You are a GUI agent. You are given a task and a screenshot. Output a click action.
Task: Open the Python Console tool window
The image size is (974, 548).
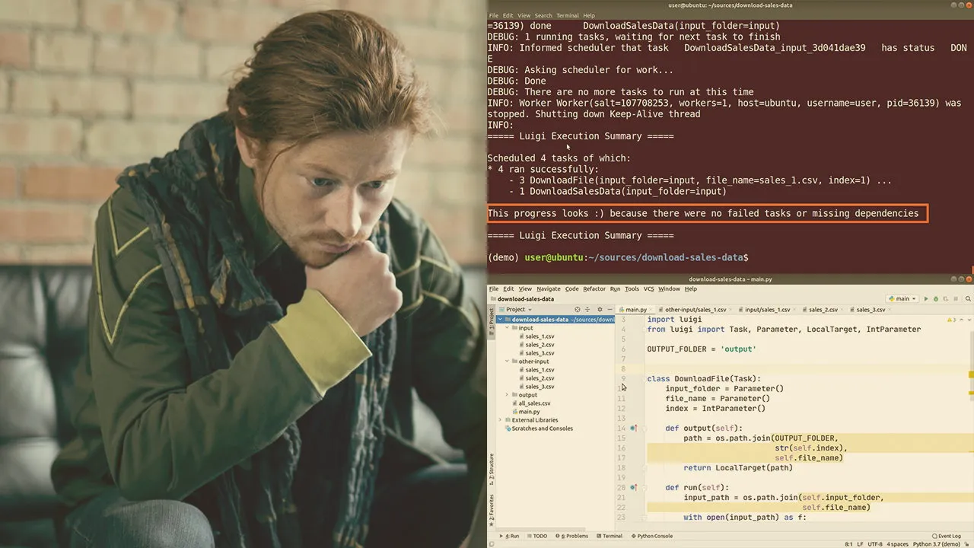[x=651, y=536]
